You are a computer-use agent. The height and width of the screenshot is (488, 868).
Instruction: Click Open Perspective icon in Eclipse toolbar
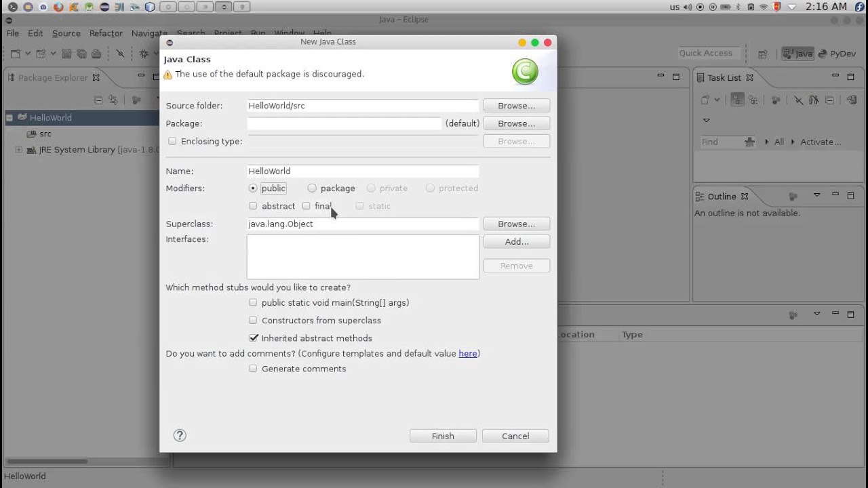pos(763,54)
